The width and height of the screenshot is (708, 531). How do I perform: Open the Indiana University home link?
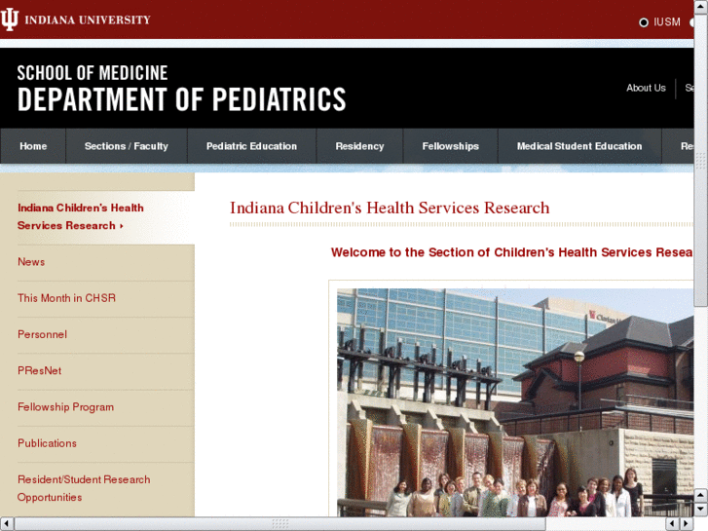pyautogui.click(x=87, y=19)
